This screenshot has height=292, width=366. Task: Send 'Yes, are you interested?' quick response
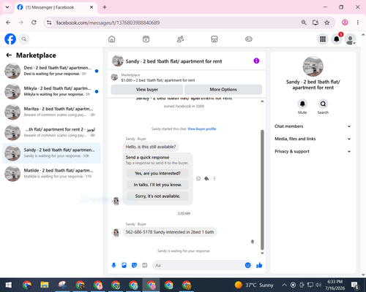157,174
